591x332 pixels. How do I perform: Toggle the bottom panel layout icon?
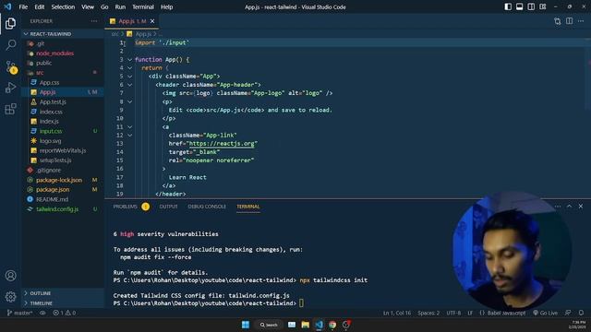(x=519, y=6)
